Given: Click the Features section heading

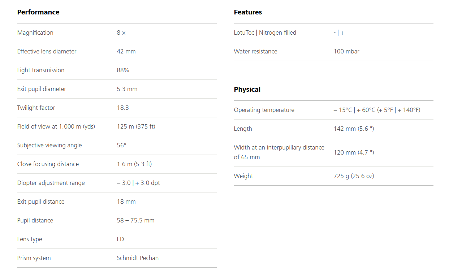Looking at the screenshot, I should (248, 12).
